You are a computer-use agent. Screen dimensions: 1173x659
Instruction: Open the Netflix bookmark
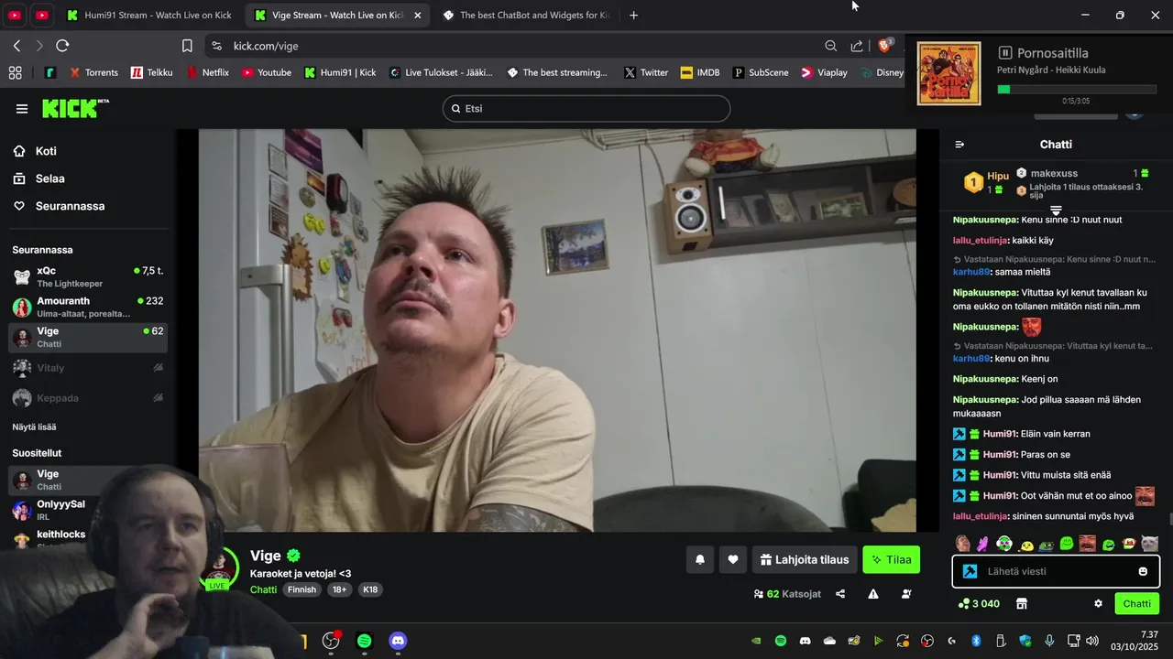[x=207, y=72]
